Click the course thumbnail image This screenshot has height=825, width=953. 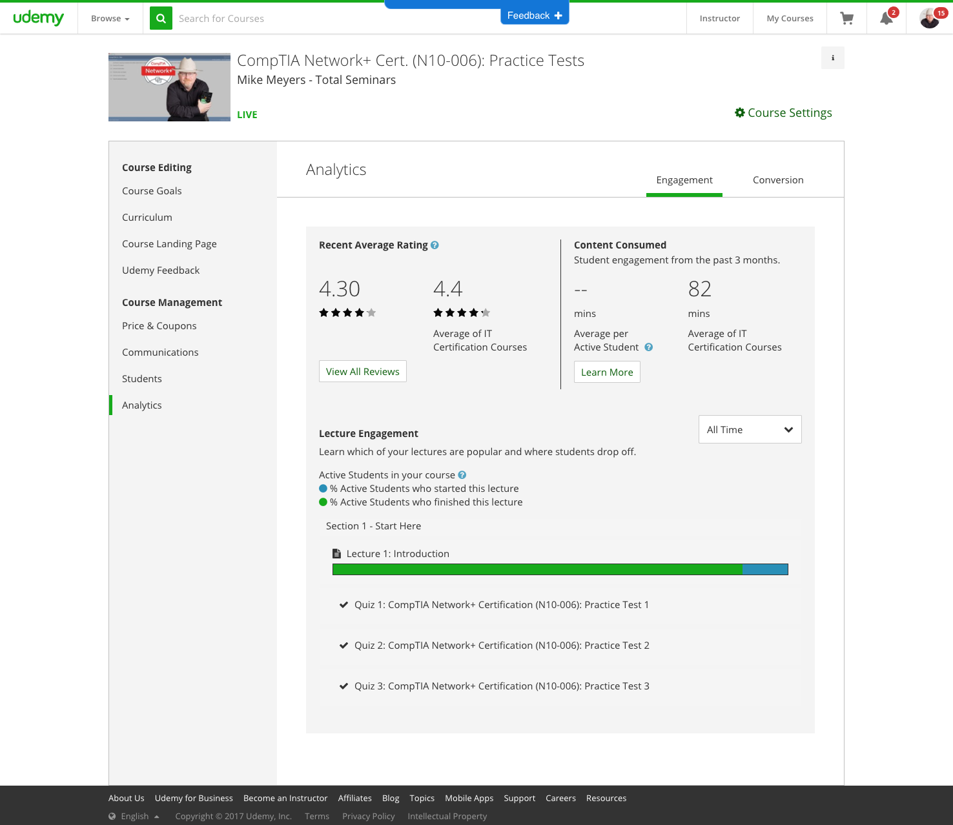point(169,87)
